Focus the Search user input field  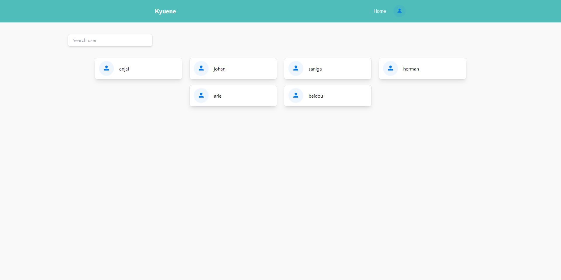[110, 40]
